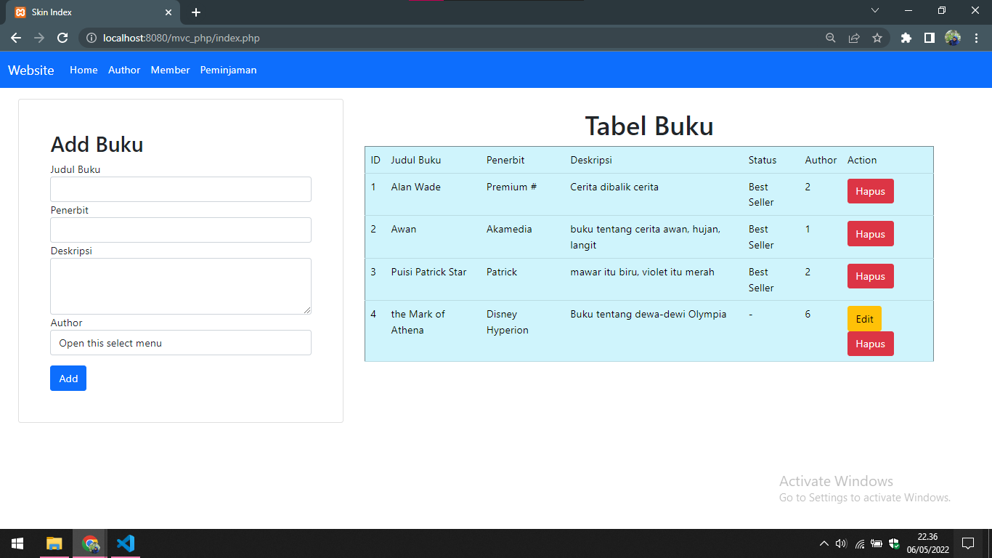Image resolution: width=992 pixels, height=558 pixels.
Task: Click Hapus for the Awan book row
Action: click(870, 233)
